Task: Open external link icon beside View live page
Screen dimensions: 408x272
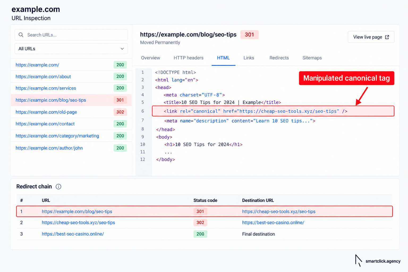Action: click(387, 37)
